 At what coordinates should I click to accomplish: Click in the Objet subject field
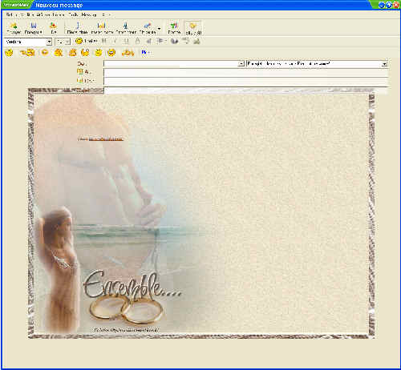(x=245, y=91)
